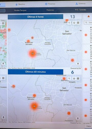92x129 pixels.
Task: Open the basemap gallery icon on the lower left map
Action: pos(3,78)
